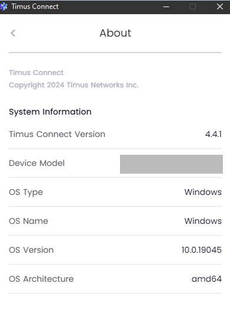The image size is (230, 316).
Task: Minimize the Timus Connect window
Action: (x=166, y=6)
